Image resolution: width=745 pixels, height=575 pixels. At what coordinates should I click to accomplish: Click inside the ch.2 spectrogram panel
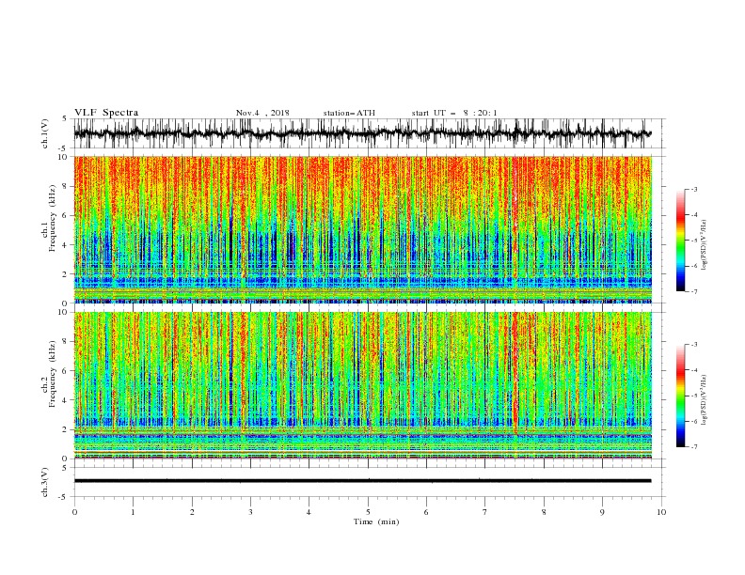click(362, 385)
